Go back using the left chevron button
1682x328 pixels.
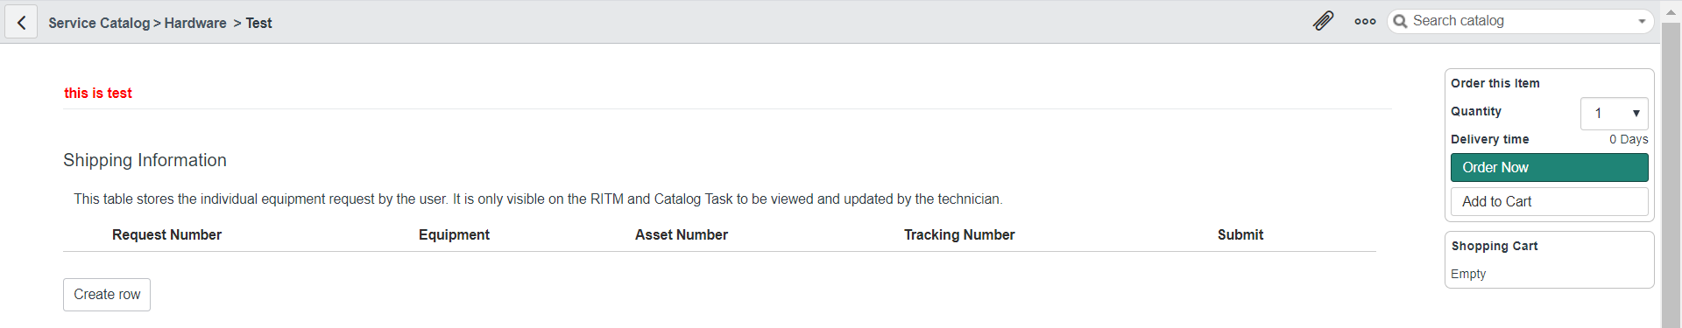click(21, 22)
